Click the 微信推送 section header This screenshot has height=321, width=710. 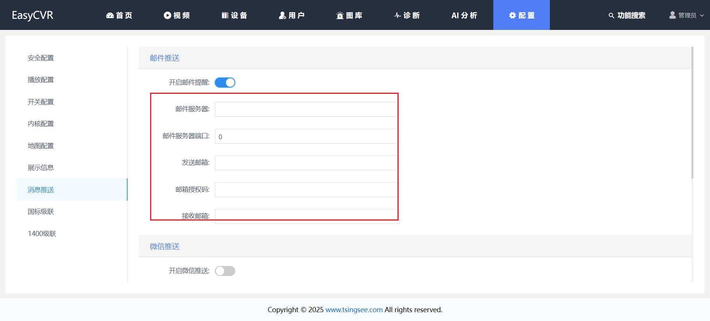(x=165, y=246)
